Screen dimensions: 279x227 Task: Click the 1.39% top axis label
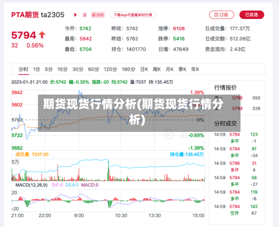(197, 92)
